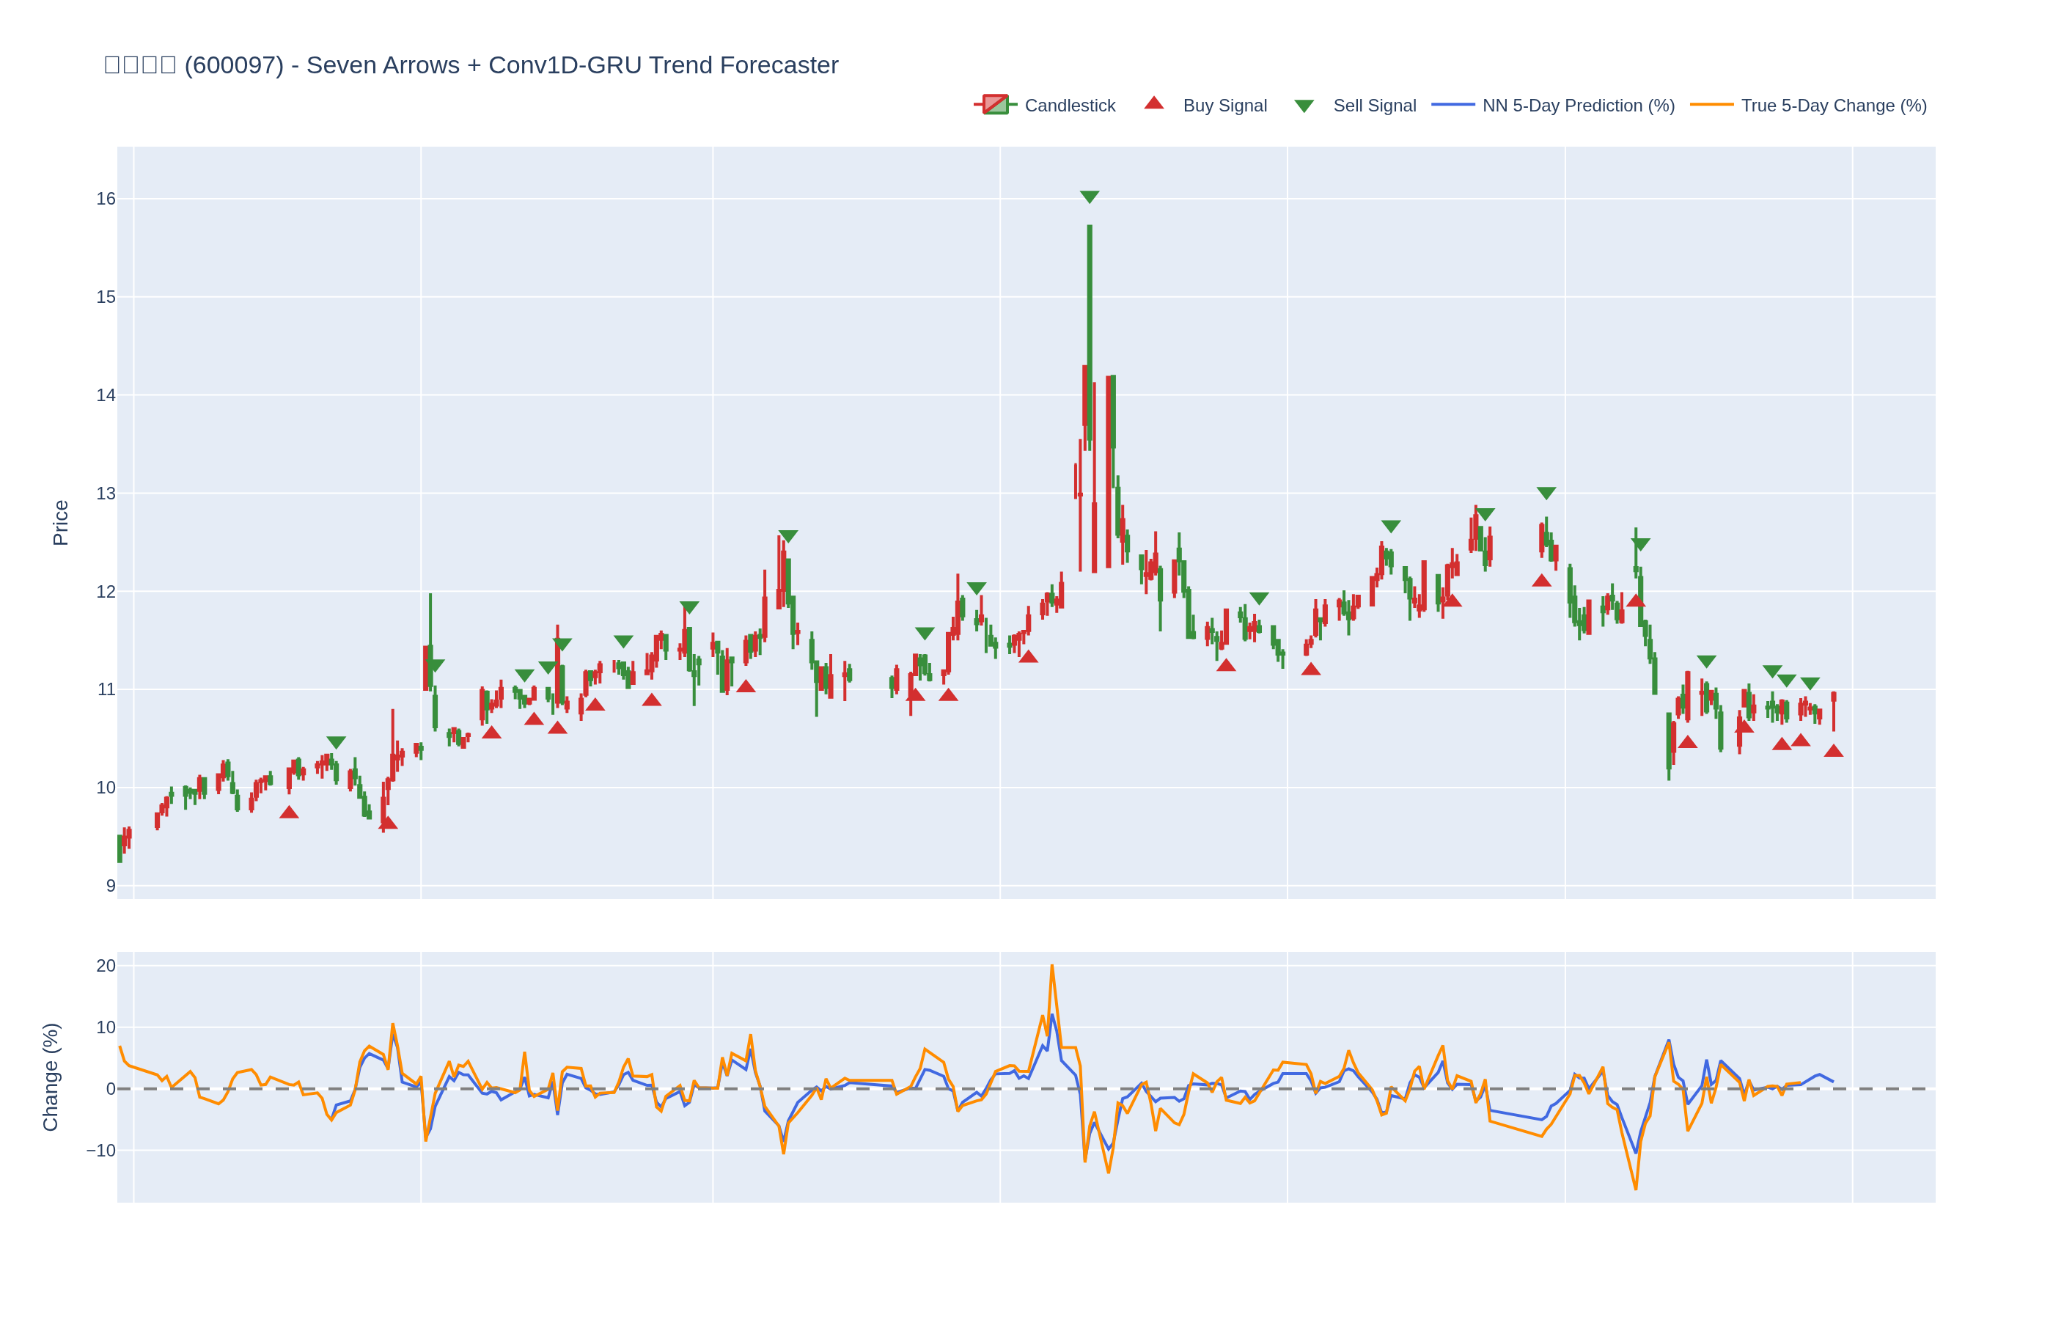2053x1320 pixels.
Task: Click the True 5-Day Change legend item
Action: (1833, 106)
